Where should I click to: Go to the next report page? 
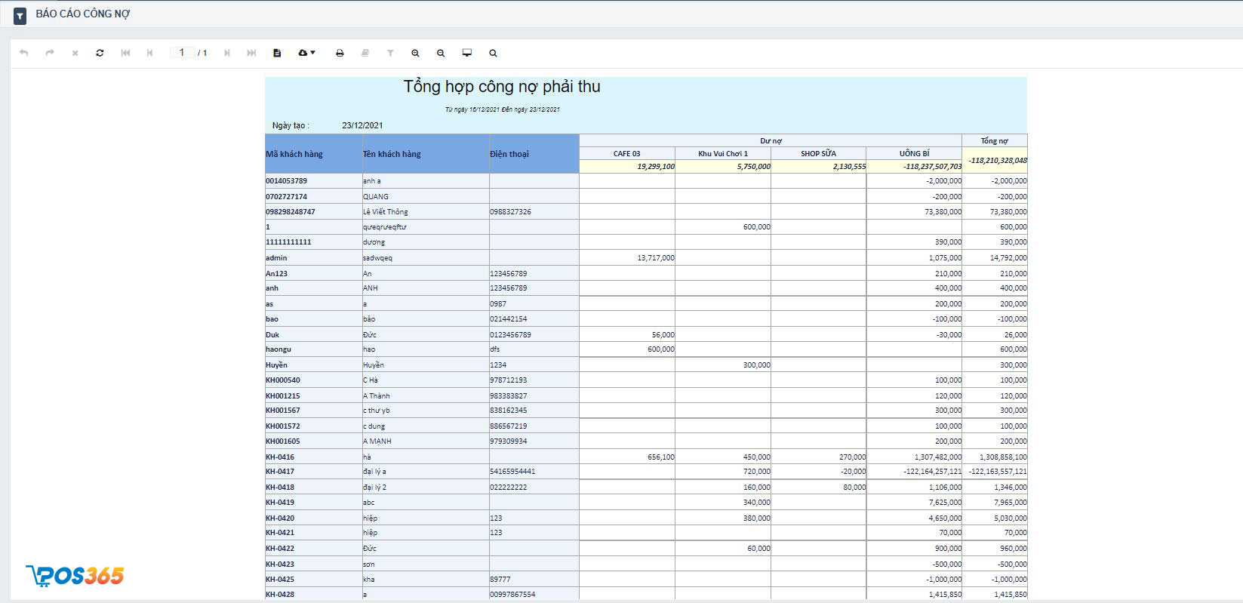pos(226,53)
